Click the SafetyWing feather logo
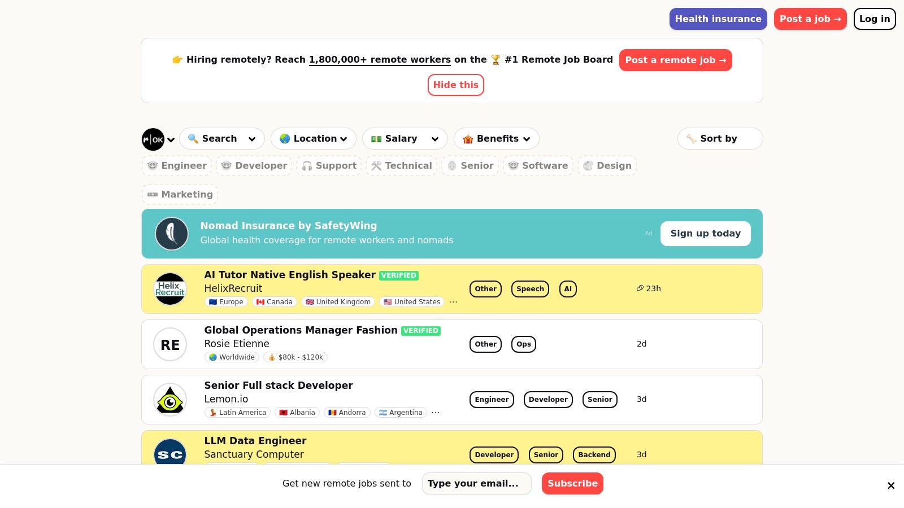This screenshot has width=904, height=508. click(x=172, y=234)
